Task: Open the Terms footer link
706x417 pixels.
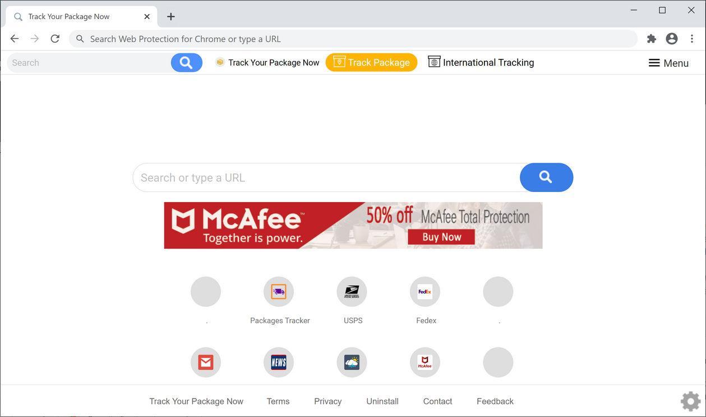Action: point(278,401)
